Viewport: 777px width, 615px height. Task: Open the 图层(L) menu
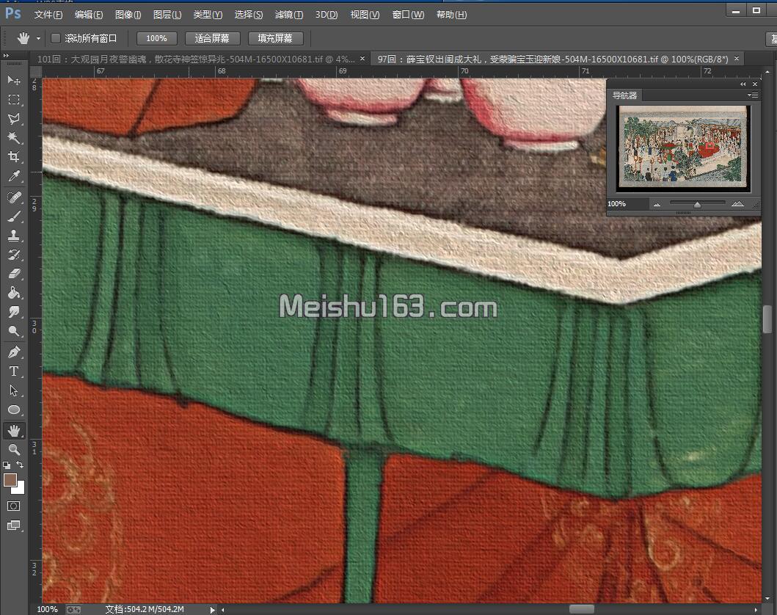[x=167, y=15]
